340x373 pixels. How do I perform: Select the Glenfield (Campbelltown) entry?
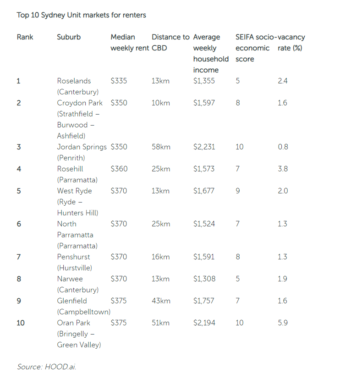pyautogui.click(x=84, y=307)
